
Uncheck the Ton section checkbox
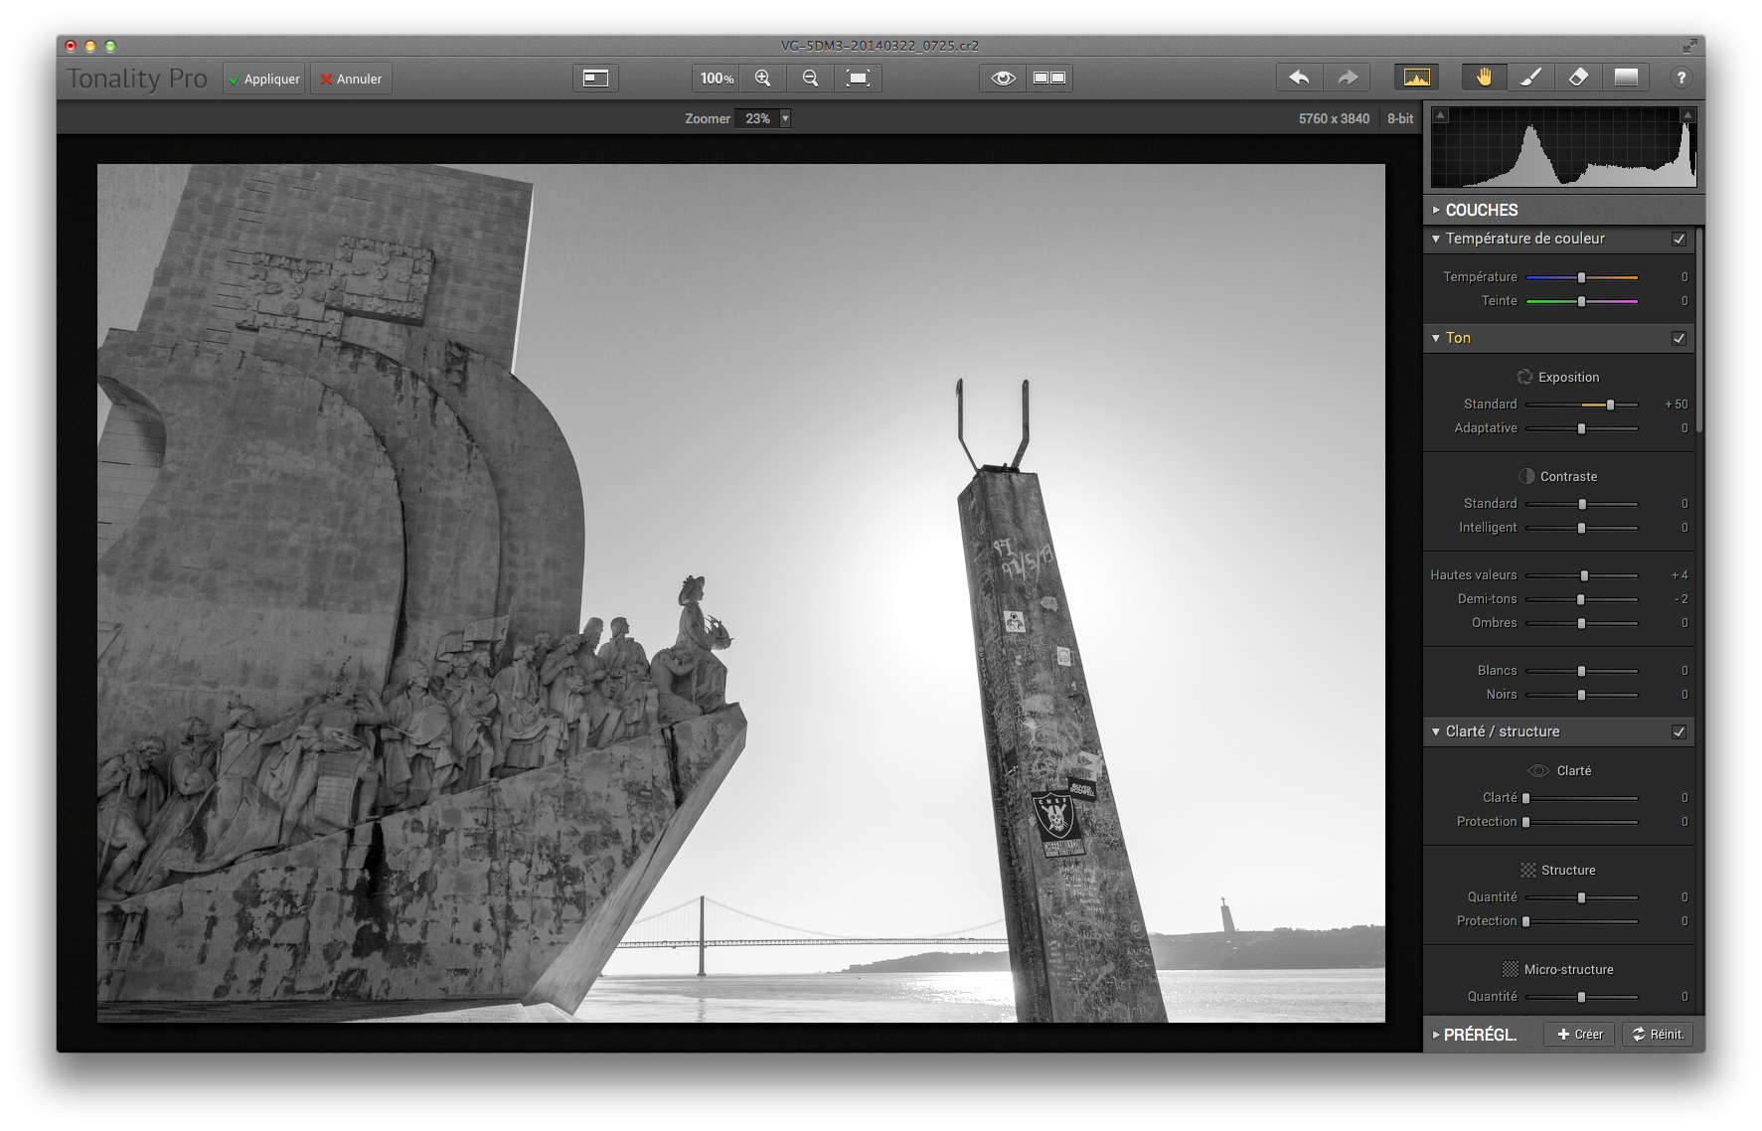pyautogui.click(x=1679, y=338)
